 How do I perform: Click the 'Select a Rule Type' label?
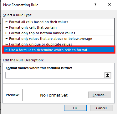(18, 15)
